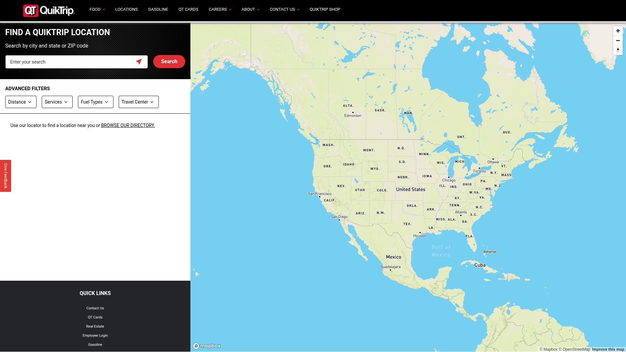The image size is (626, 352).
Task: Click the Improve this map link
Action: coord(608,349)
